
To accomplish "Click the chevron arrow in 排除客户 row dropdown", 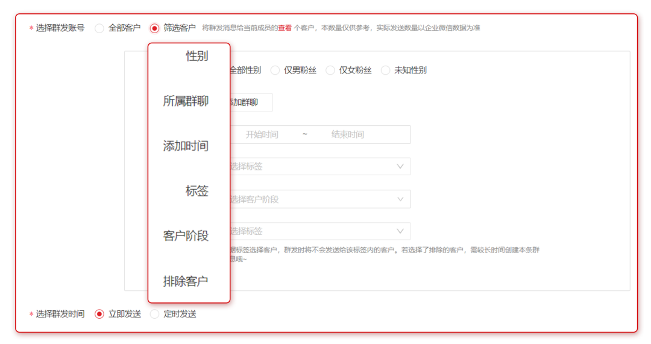I will [400, 231].
